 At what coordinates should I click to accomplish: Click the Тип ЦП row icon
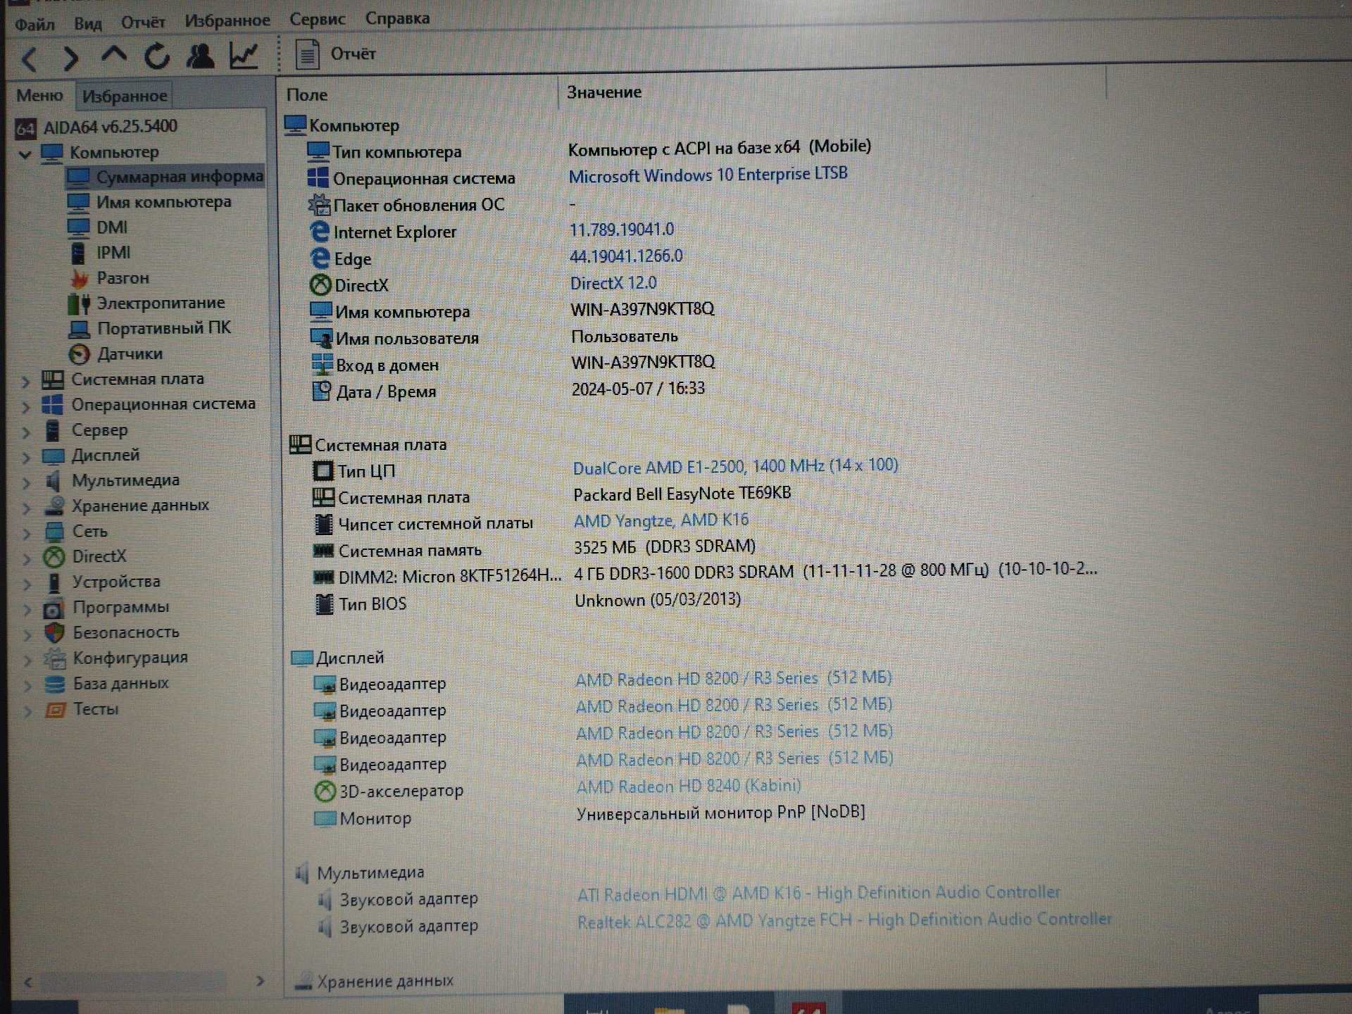[x=323, y=471]
